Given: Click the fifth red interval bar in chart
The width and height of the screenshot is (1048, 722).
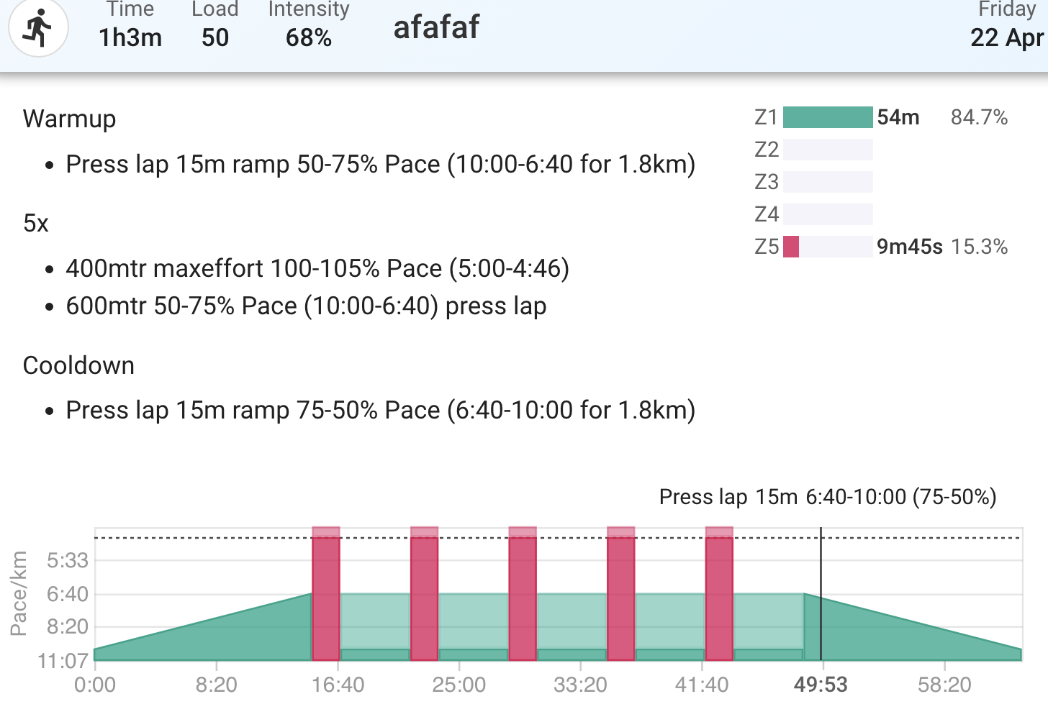Looking at the screenshot, I should (x=719, y=594).
